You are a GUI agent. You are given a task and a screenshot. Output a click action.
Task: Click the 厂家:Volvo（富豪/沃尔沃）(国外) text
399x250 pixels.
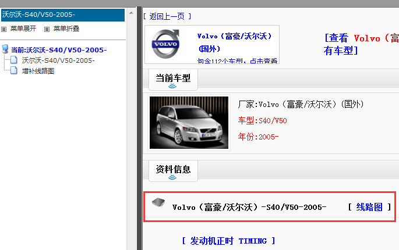pos(301,104)
